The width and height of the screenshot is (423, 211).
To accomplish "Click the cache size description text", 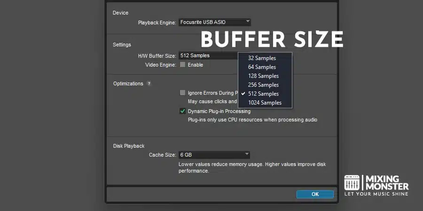I will click(x=252, y=168).
